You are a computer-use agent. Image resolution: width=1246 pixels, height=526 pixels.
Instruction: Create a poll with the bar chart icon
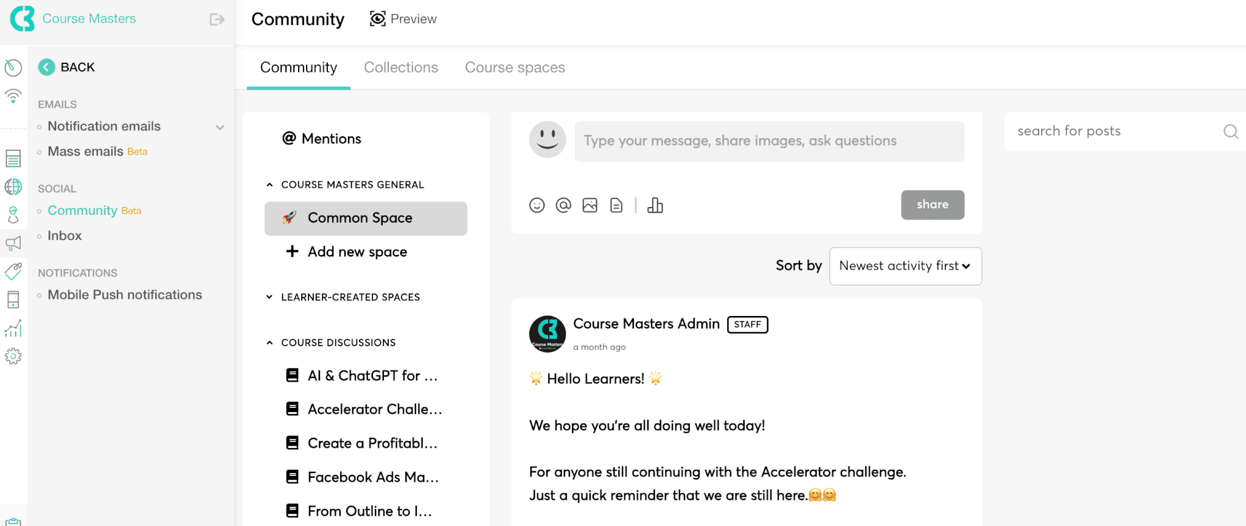tap(655, 205)
